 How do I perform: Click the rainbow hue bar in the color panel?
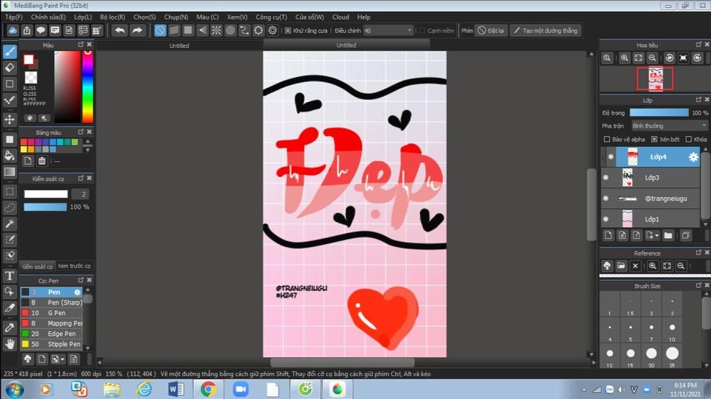click(x=87, y=86)
